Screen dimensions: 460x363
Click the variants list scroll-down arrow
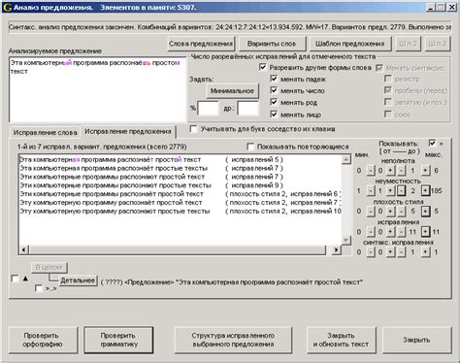pyautogui.click(x=346, y=240)
